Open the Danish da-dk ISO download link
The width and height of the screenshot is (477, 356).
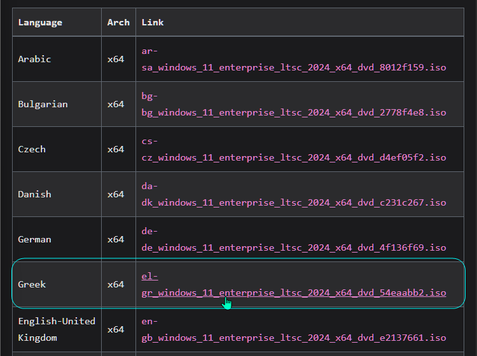294,194
